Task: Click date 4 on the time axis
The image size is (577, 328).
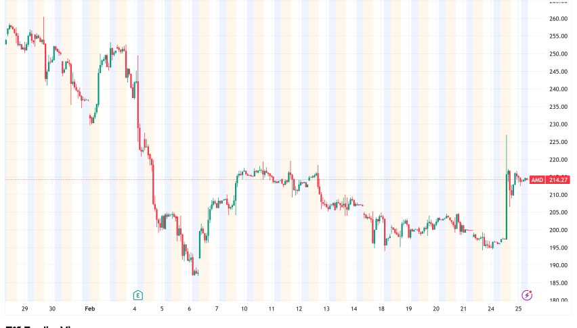Action: tap(135, 308)
